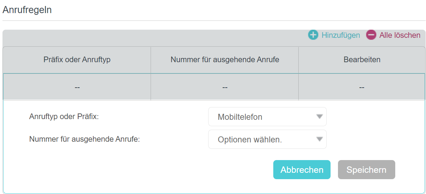426x194 pixels.
Task: Click the minus icon beside Alle löschen
Action: pyautogui.click(x=371, y=35)
